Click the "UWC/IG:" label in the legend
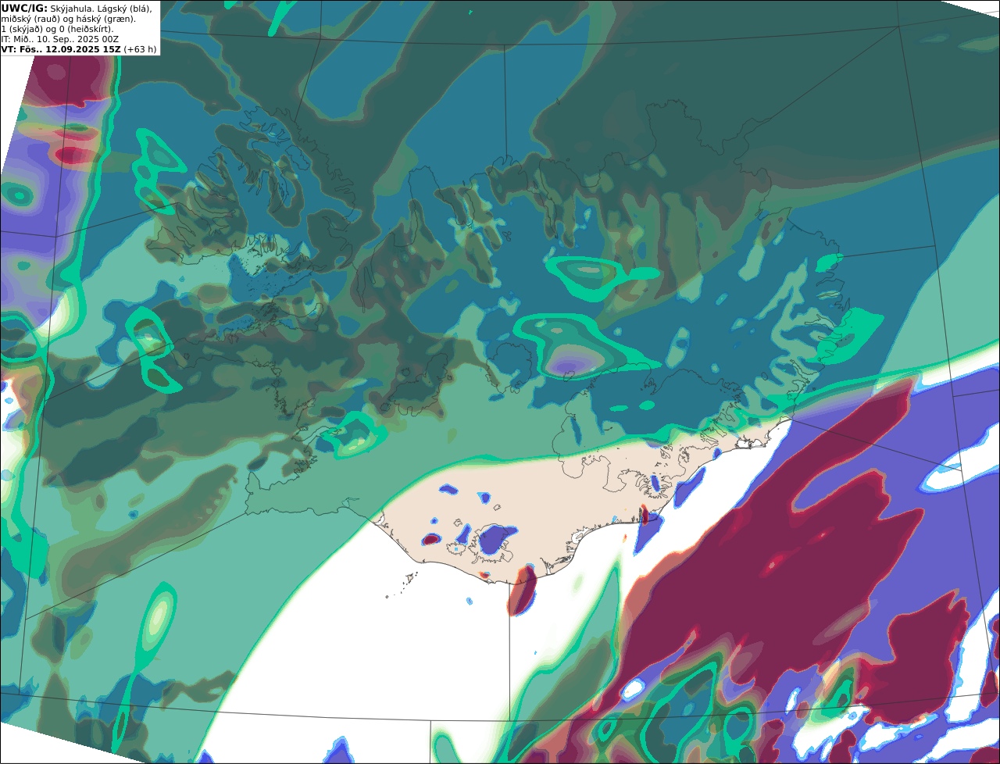 tap(24, 9)
